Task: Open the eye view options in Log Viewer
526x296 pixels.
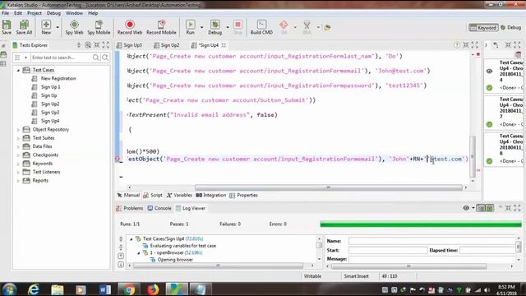Action: point(466,208)
